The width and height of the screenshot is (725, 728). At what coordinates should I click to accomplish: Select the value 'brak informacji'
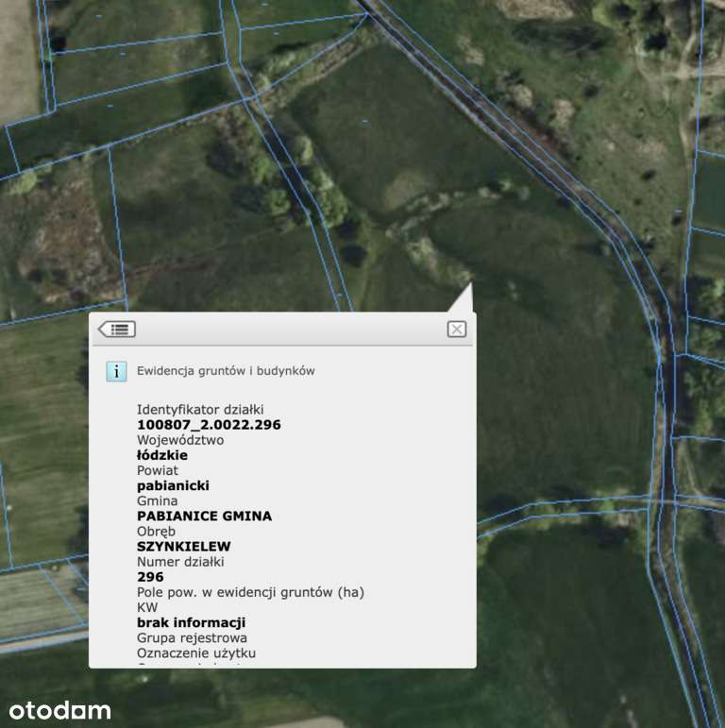pos(192,622)
